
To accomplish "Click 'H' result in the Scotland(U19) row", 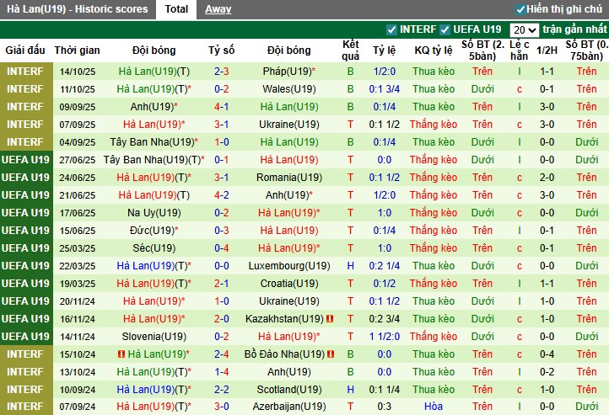I will [350, 390].
